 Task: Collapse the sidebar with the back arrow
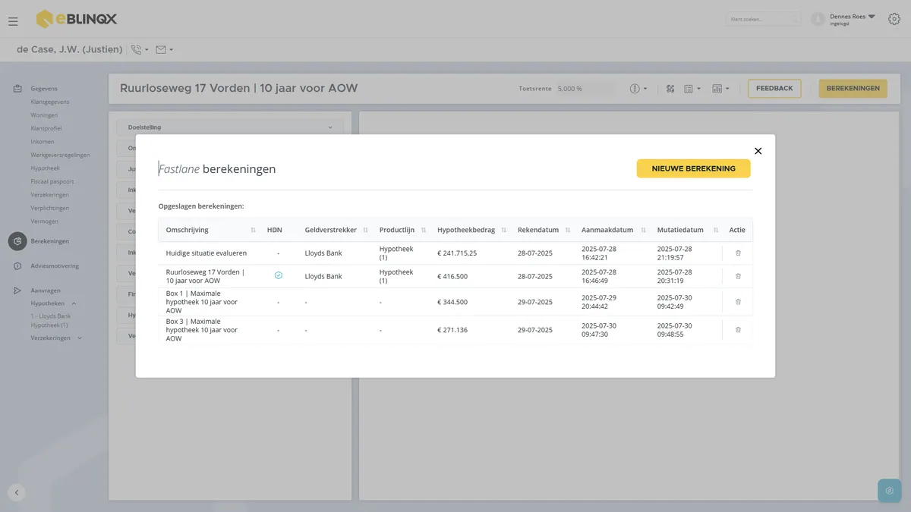17,492
